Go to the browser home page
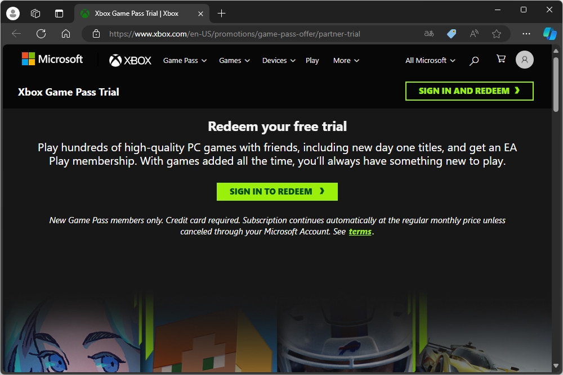 tap(66, 34)
